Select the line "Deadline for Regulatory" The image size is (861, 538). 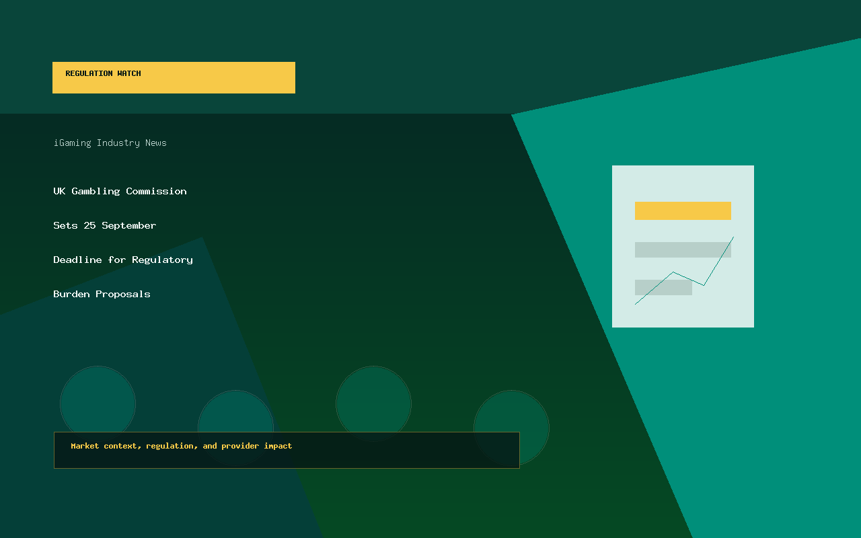tap(123, 260)
